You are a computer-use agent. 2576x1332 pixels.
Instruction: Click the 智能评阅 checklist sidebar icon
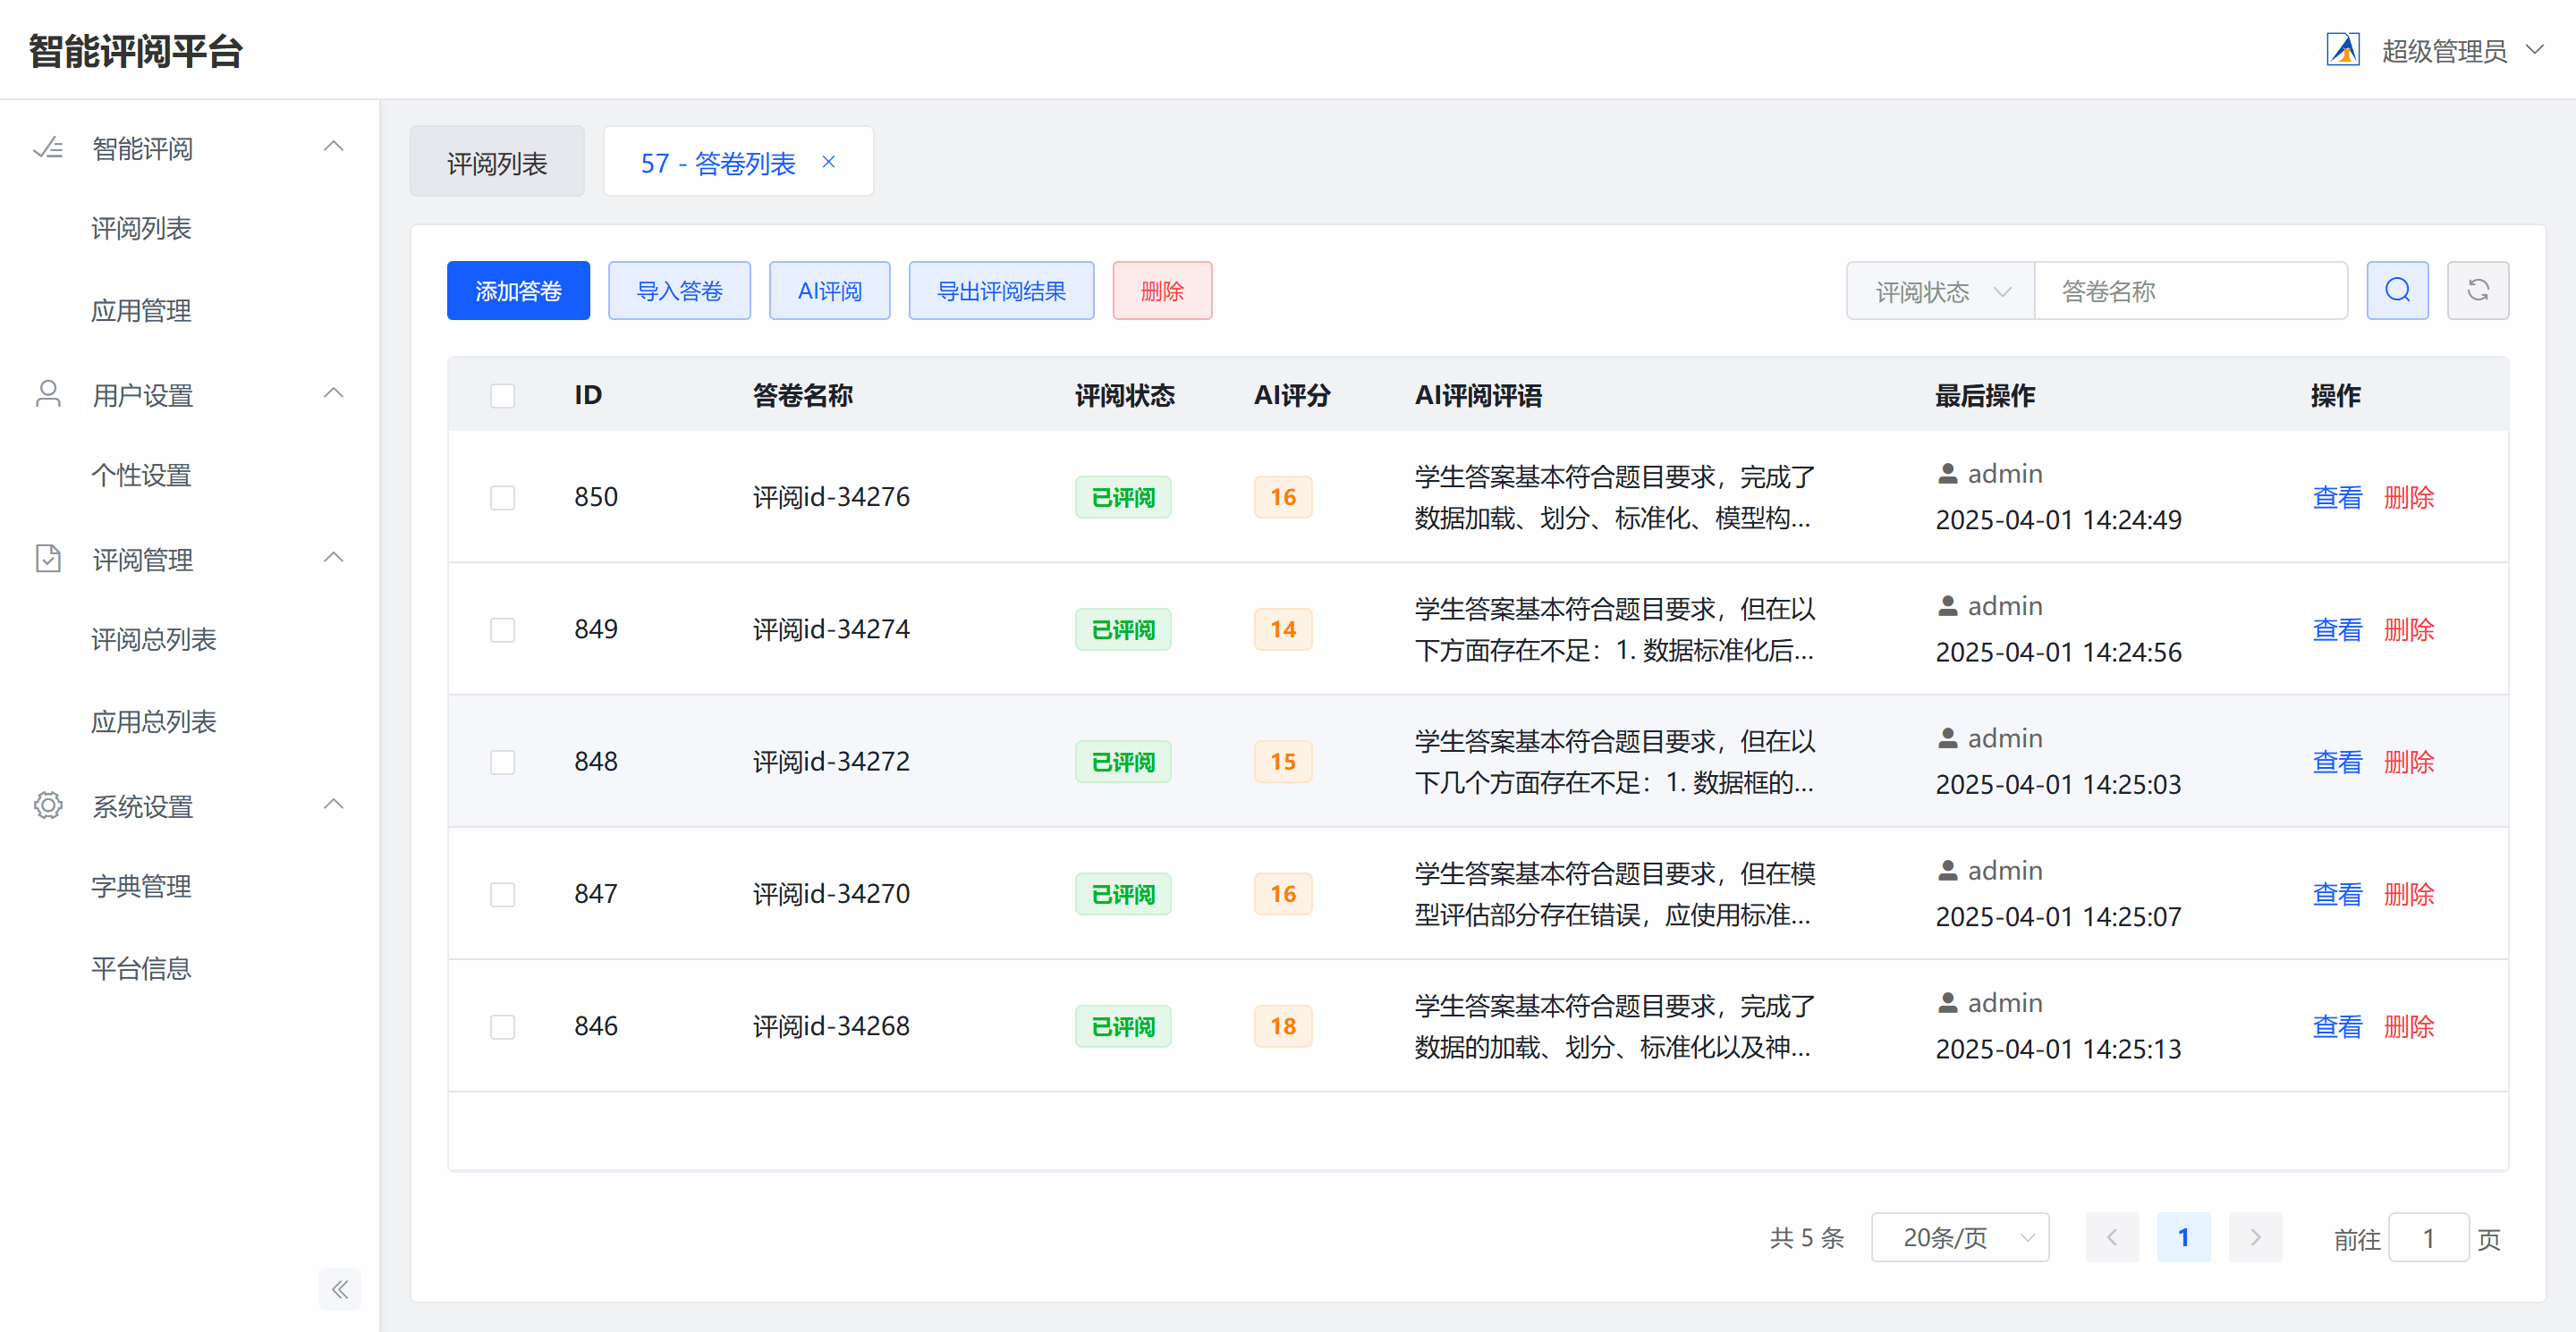point(48,149)
